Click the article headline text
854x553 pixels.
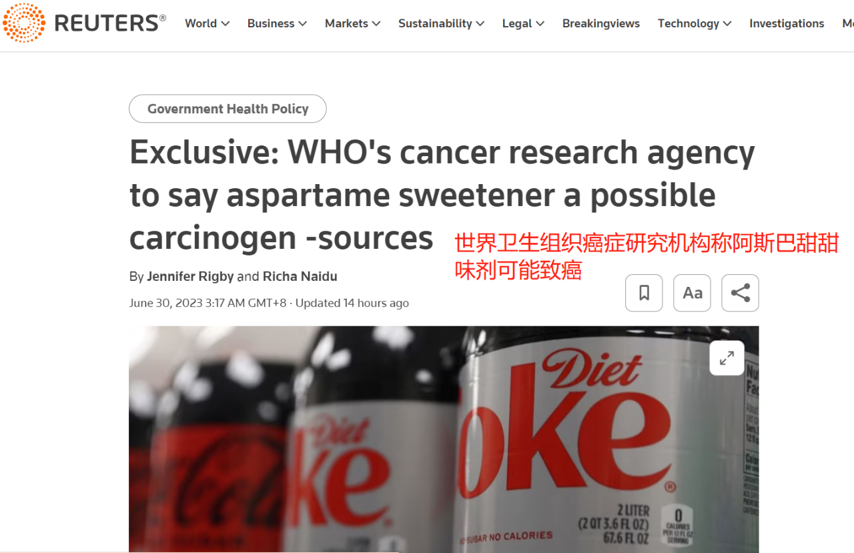point(442,195)
